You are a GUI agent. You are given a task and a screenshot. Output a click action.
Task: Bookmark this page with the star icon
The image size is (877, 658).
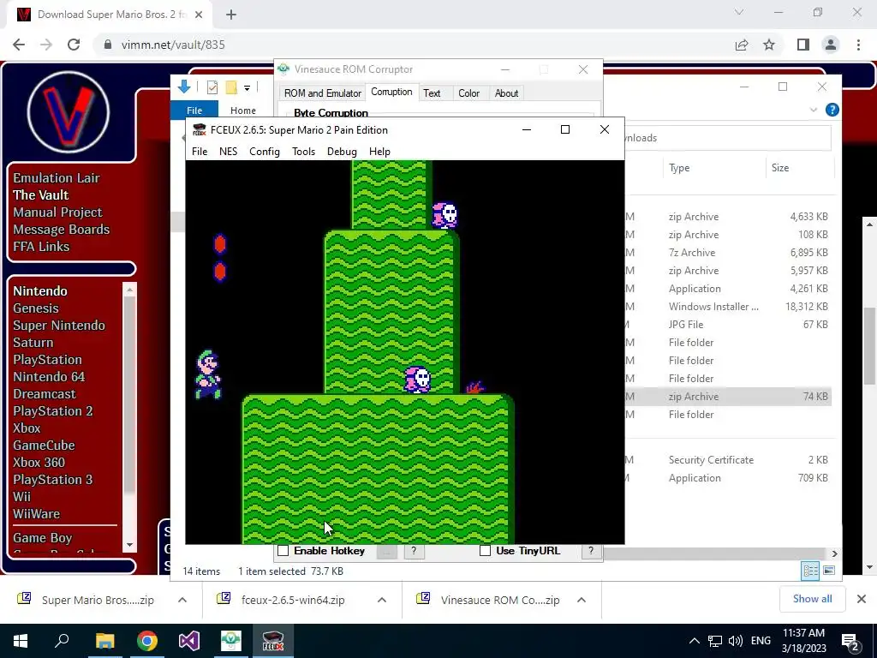[769, 45]
